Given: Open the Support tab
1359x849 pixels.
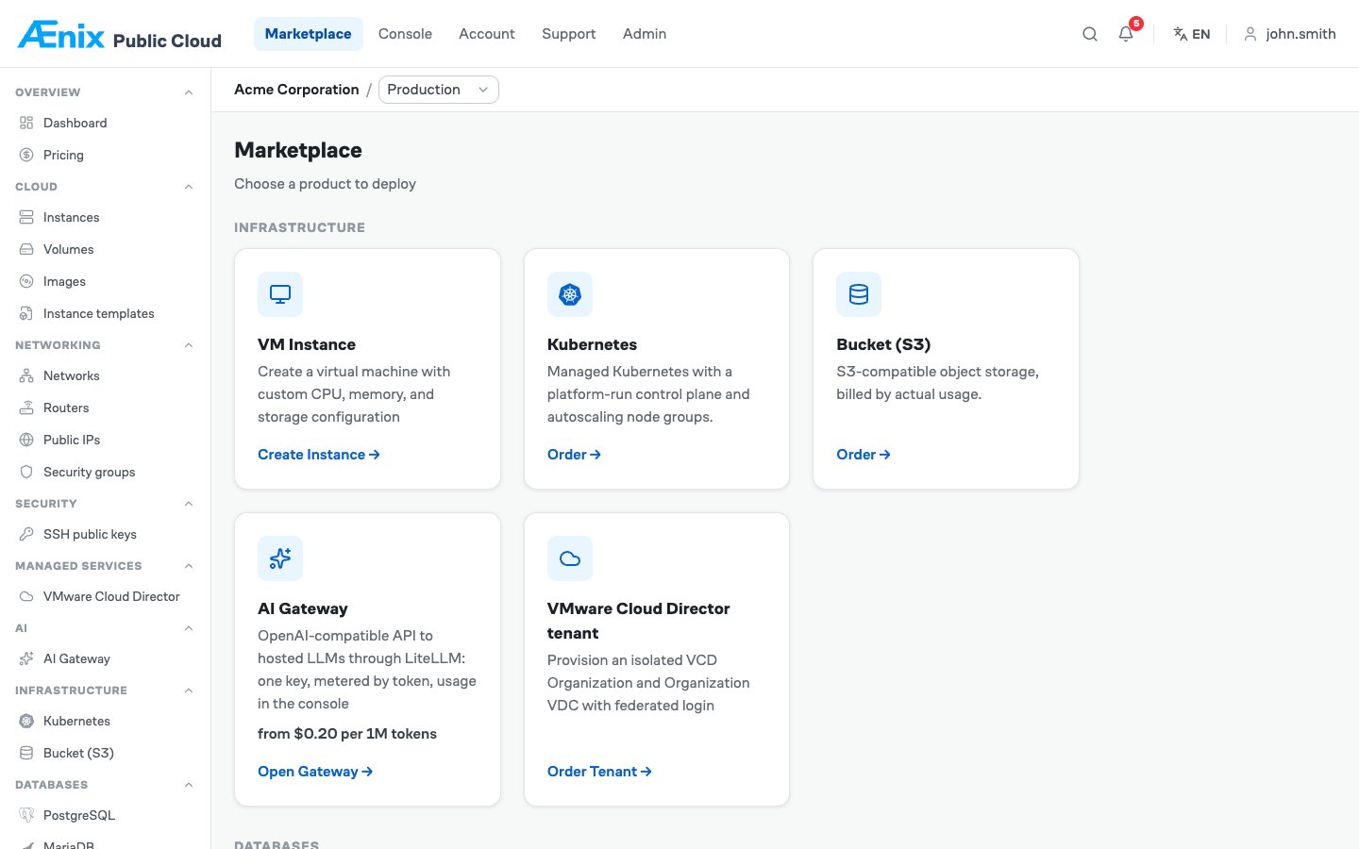Looking at the screenshot, I should [x=568, y=34].
